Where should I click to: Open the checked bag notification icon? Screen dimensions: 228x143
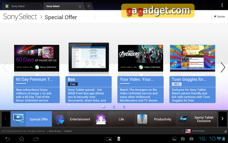click(183, 139)
